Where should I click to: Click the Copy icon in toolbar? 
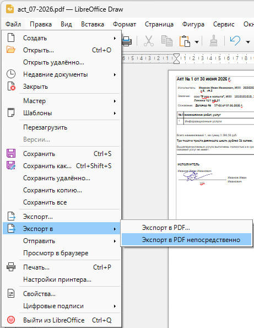pos(167,41)
